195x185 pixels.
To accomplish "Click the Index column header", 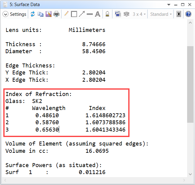I will (97, 108).
